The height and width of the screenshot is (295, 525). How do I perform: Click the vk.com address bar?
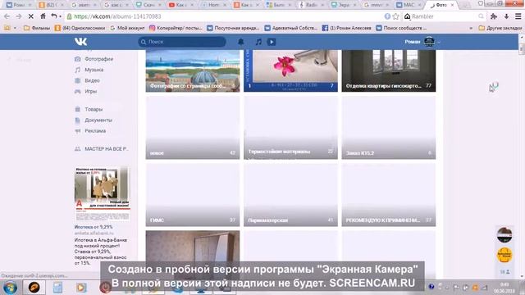(x=224, y=16)
